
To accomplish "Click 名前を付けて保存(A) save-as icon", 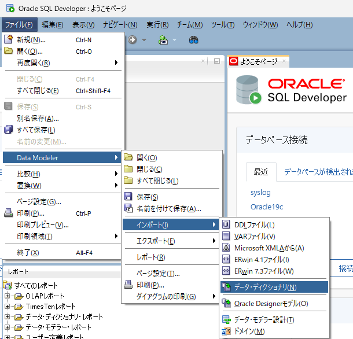I will point(128,208).
